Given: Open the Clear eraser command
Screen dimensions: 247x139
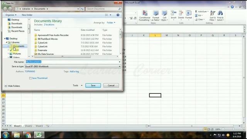Looking at the screenshot, I should point(200,19).
